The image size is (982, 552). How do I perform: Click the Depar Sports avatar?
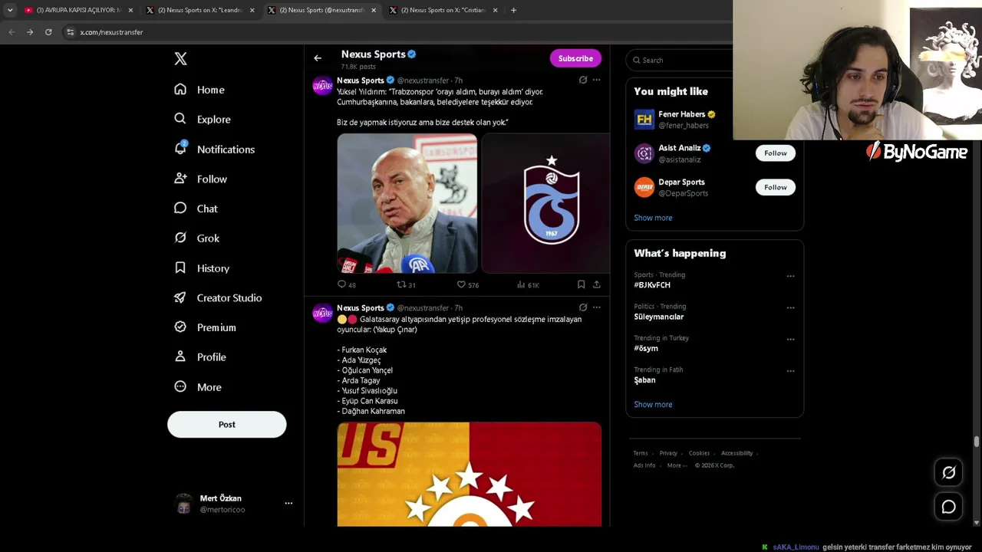644,187
